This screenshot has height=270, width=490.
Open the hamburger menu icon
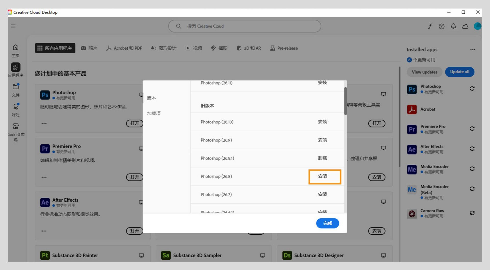(13, 26)
